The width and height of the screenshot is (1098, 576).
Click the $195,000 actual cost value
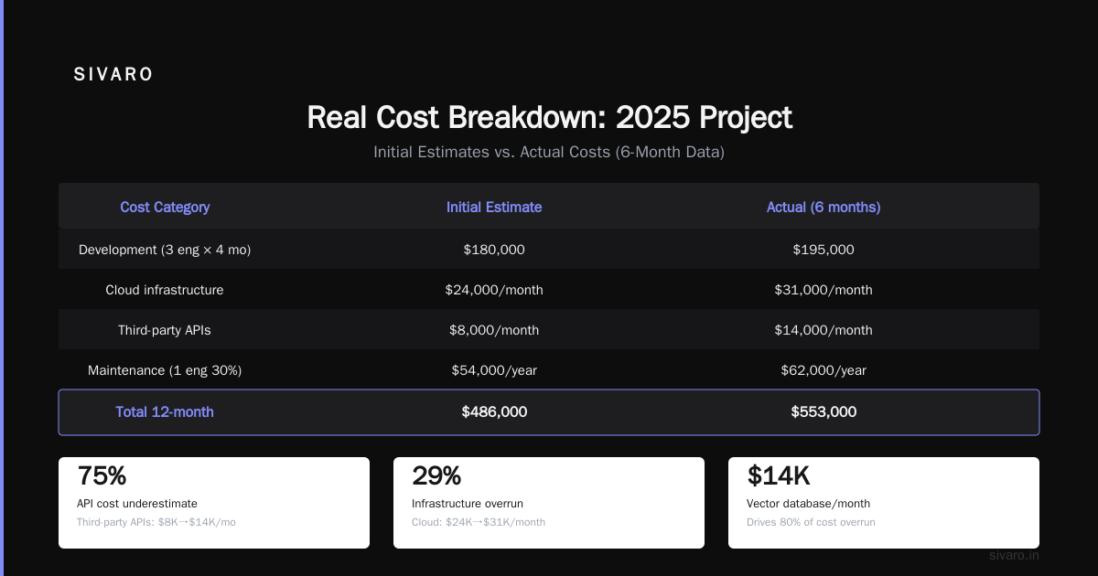[x=823, y=250]
